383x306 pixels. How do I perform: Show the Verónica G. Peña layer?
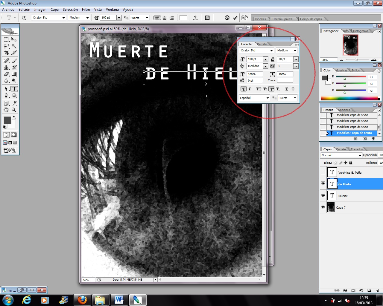point(323,172)
